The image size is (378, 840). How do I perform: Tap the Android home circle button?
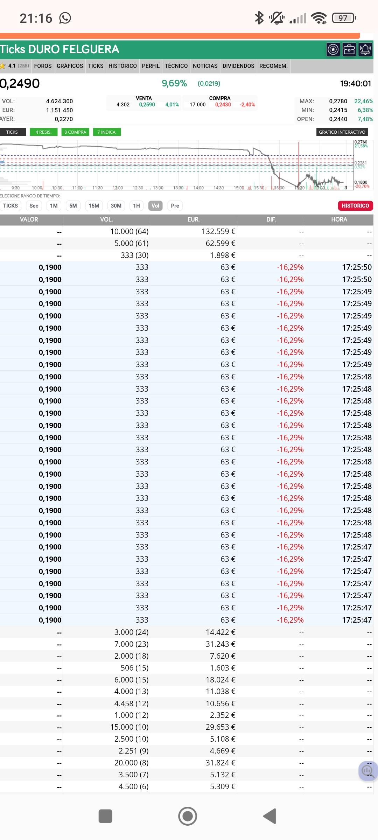188,816
